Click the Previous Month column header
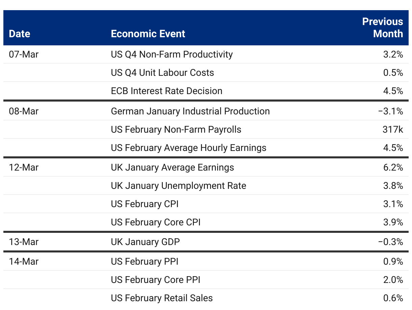The width and height of the screenshot is (412, 310). pyautogui.click(x=383, y=28)
